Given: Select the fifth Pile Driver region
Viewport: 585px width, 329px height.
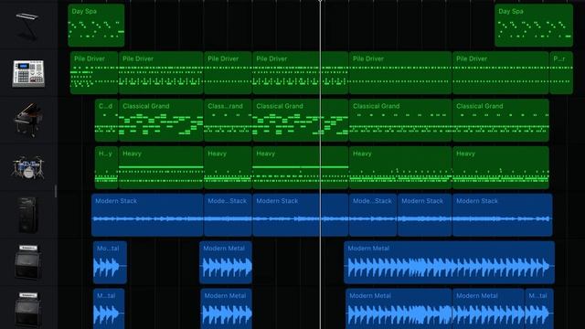Looking at the screenshot, I should [x=400, y=73].
